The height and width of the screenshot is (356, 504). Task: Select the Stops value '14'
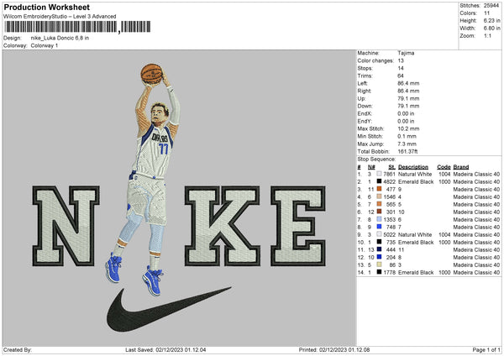[x=401, y=68]
